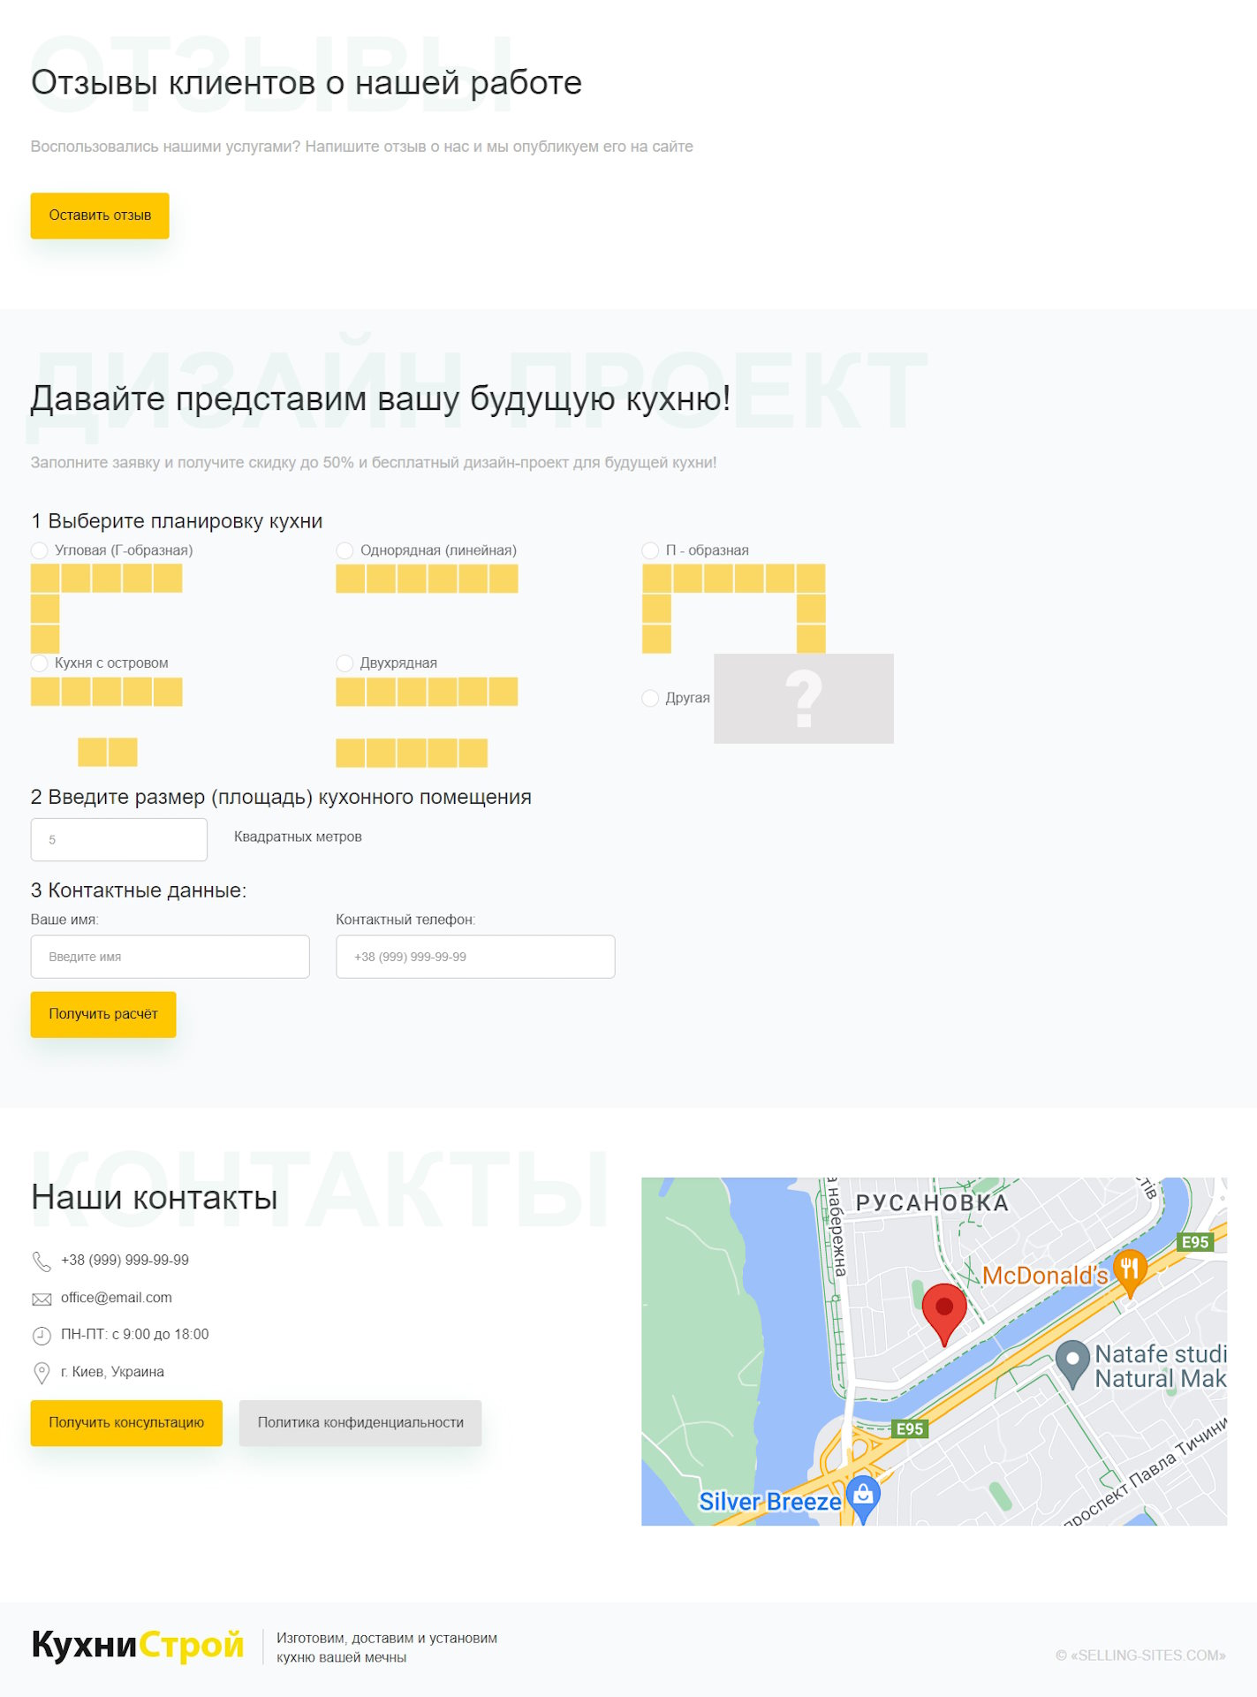Click the E95 road sign near McDonald's

click(1195, 1242)
